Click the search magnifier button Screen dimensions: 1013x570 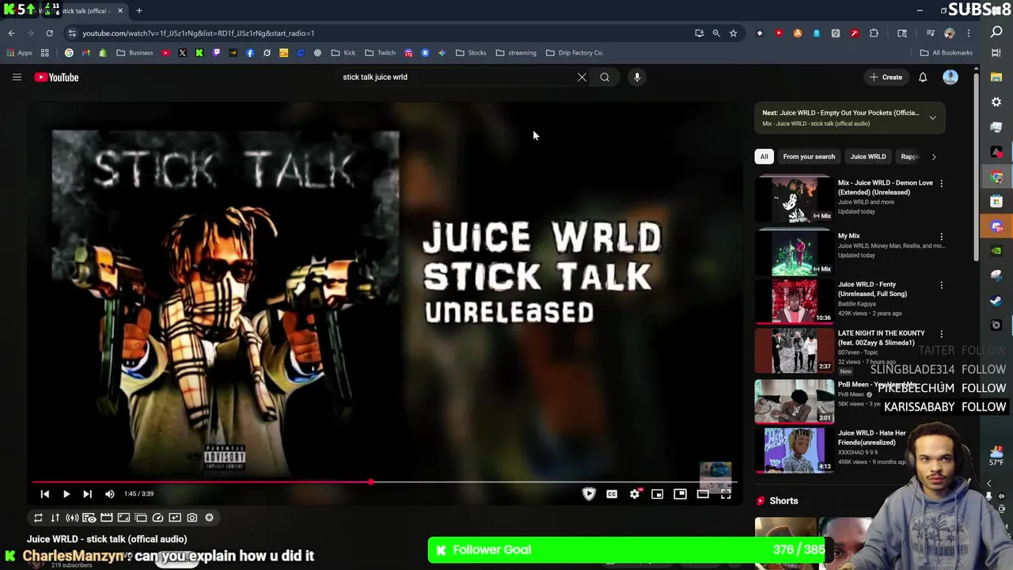click(605, 77)
